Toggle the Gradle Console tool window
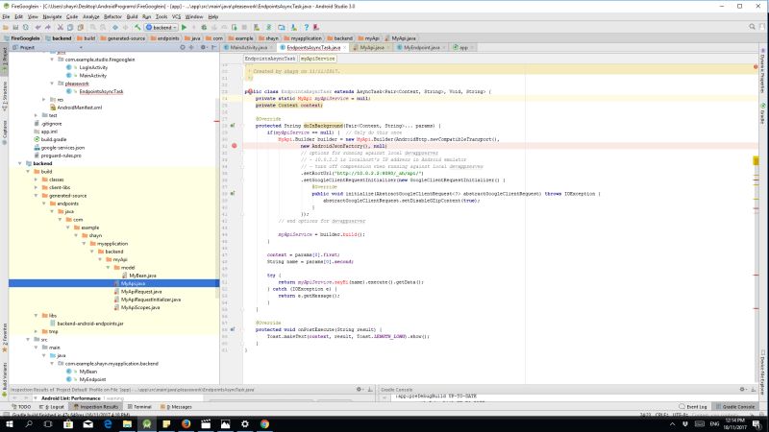 (x=739, y=406)
